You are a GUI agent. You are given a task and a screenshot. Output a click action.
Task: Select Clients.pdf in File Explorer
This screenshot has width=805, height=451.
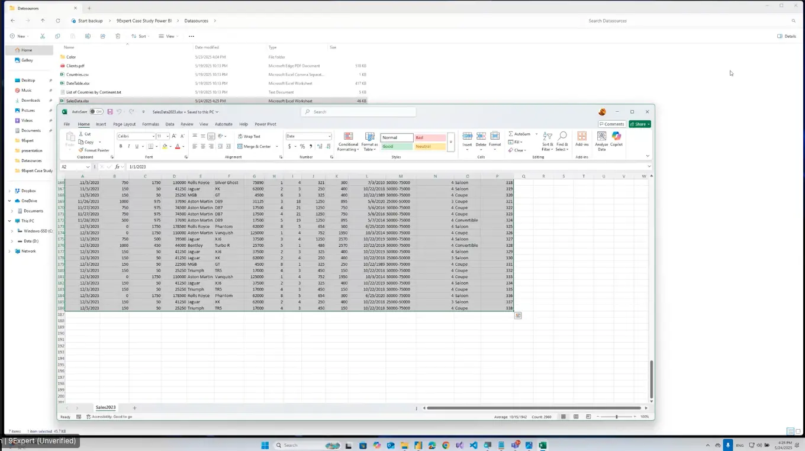point(75,66)
